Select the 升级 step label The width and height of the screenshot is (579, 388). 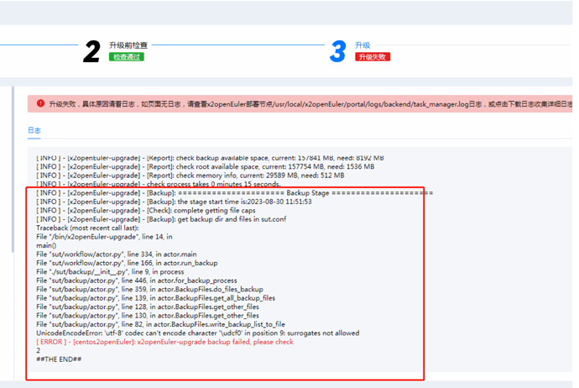pyautogui.click(x=363, y=45)
